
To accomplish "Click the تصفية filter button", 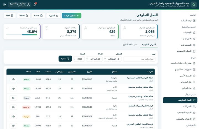I will click(65, 59).
